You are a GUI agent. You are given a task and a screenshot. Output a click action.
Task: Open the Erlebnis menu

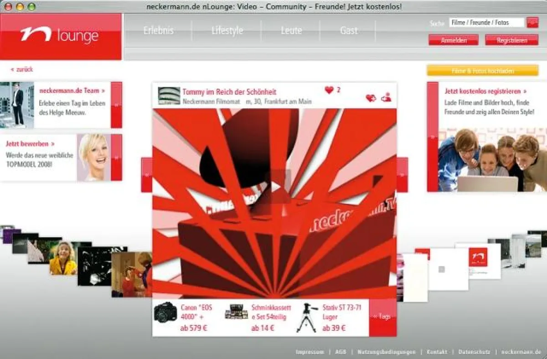click(158, 31)
